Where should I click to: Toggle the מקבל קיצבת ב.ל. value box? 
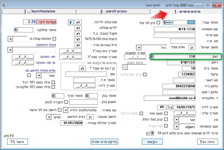(x=78, y=34)
